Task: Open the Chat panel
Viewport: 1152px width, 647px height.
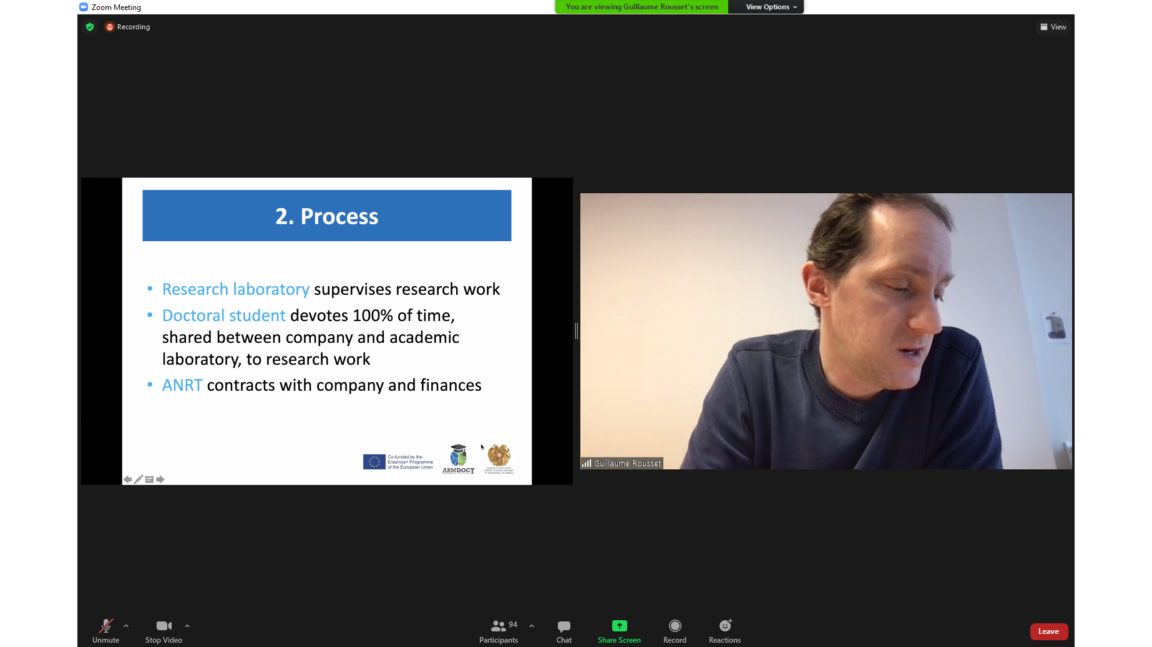Action: point(564,631)
